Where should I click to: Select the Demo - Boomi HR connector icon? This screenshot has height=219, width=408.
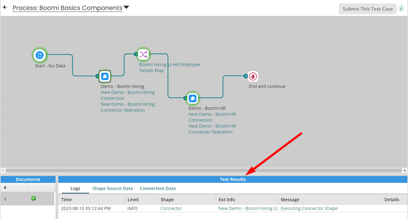(192, 98)
